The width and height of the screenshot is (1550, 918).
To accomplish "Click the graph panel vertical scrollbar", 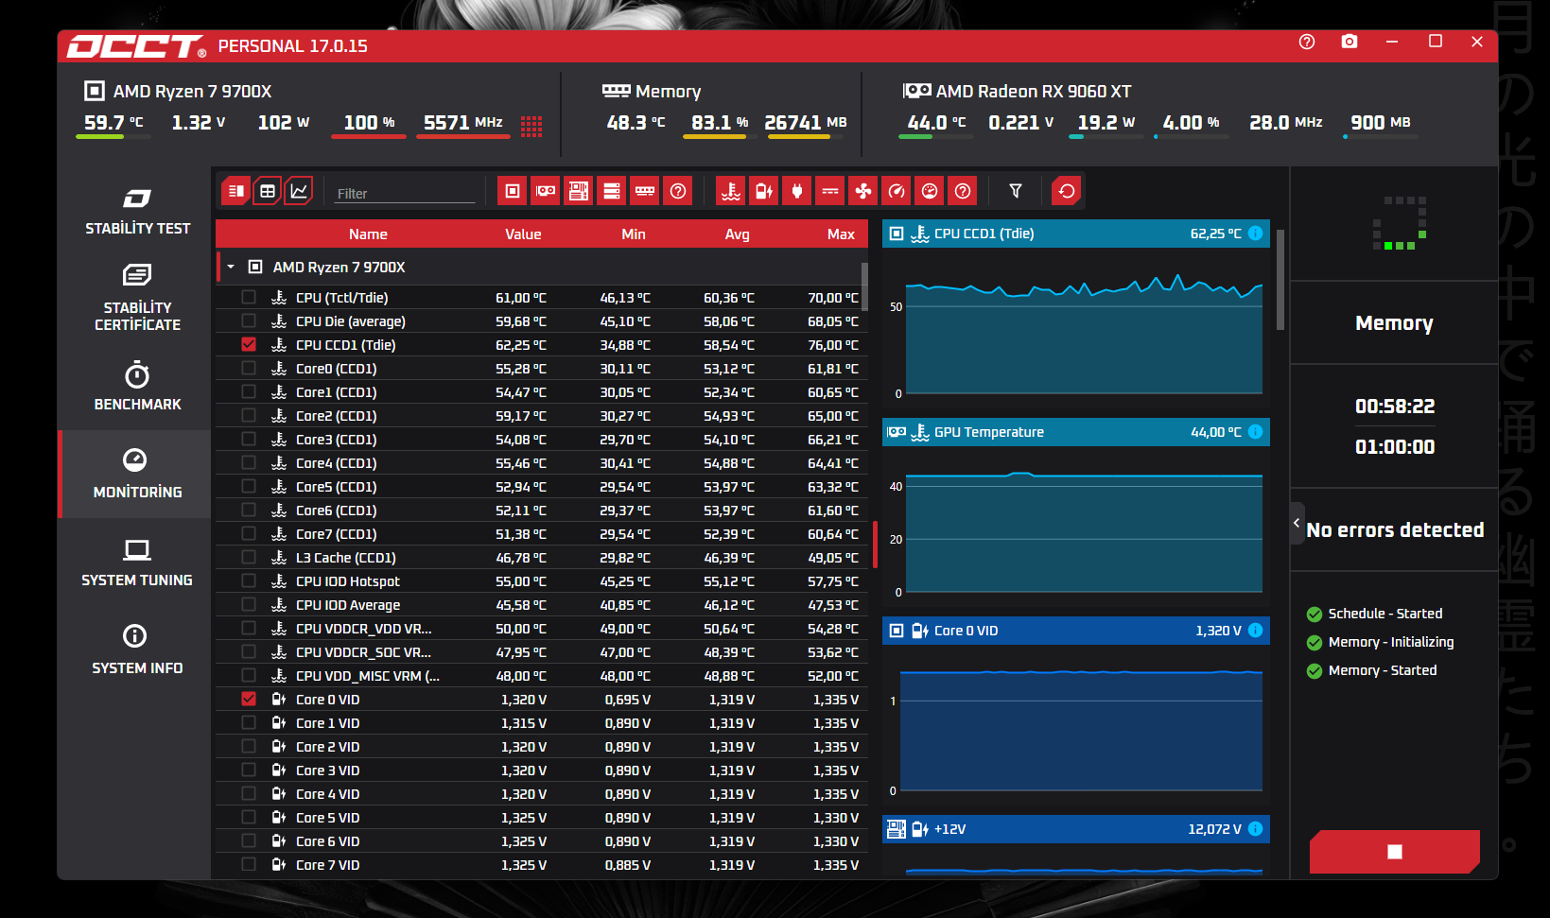I will click(x=1280, y=280).
